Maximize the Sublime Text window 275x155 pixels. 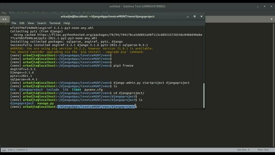pyautogui.click(x=265, y=6)
